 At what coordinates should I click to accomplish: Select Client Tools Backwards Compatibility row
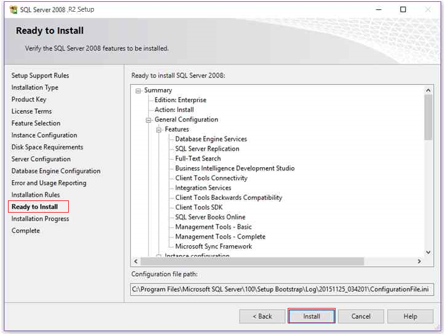coord(229,197)
